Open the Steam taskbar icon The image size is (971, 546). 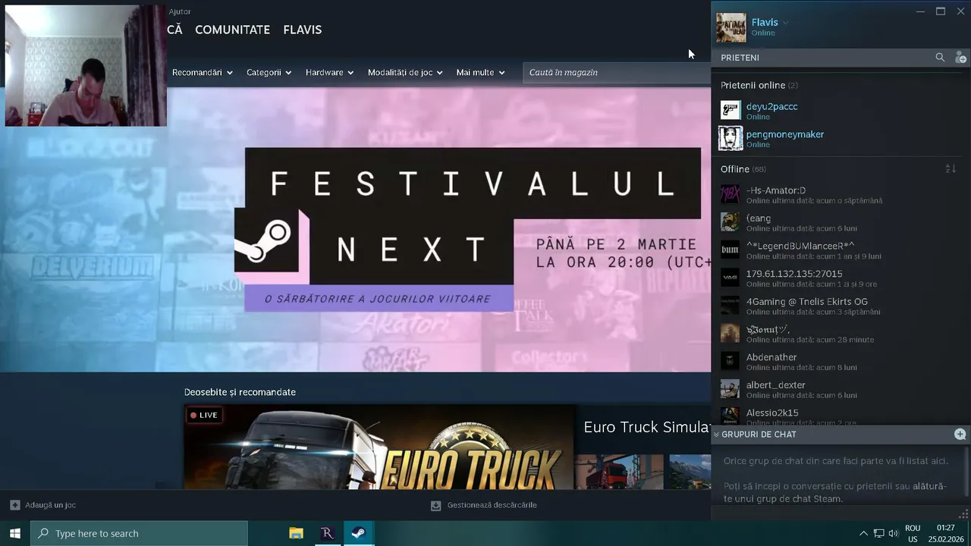pyautogui.click(x=359, y=533)
